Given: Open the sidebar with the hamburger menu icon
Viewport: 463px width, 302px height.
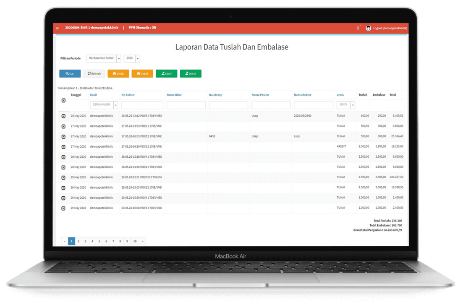Looking at the screenshot, I should pos(57,28).
